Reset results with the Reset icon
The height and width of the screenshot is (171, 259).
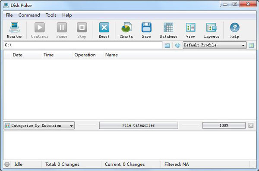[104, 30]
